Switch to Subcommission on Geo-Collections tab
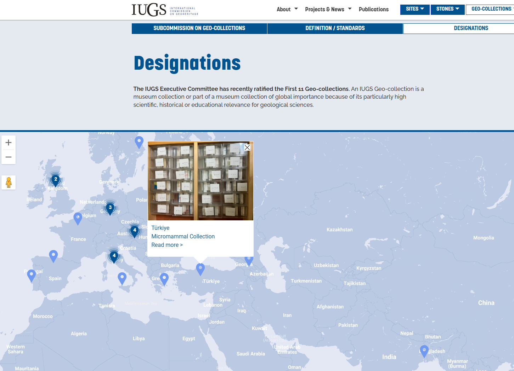Viewport: 514px width, 371px height. pos(199,28)
